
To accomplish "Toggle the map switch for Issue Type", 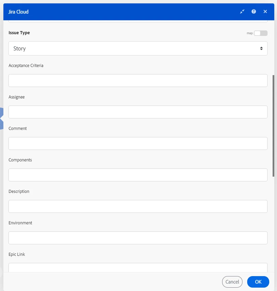I will point(261,33).
